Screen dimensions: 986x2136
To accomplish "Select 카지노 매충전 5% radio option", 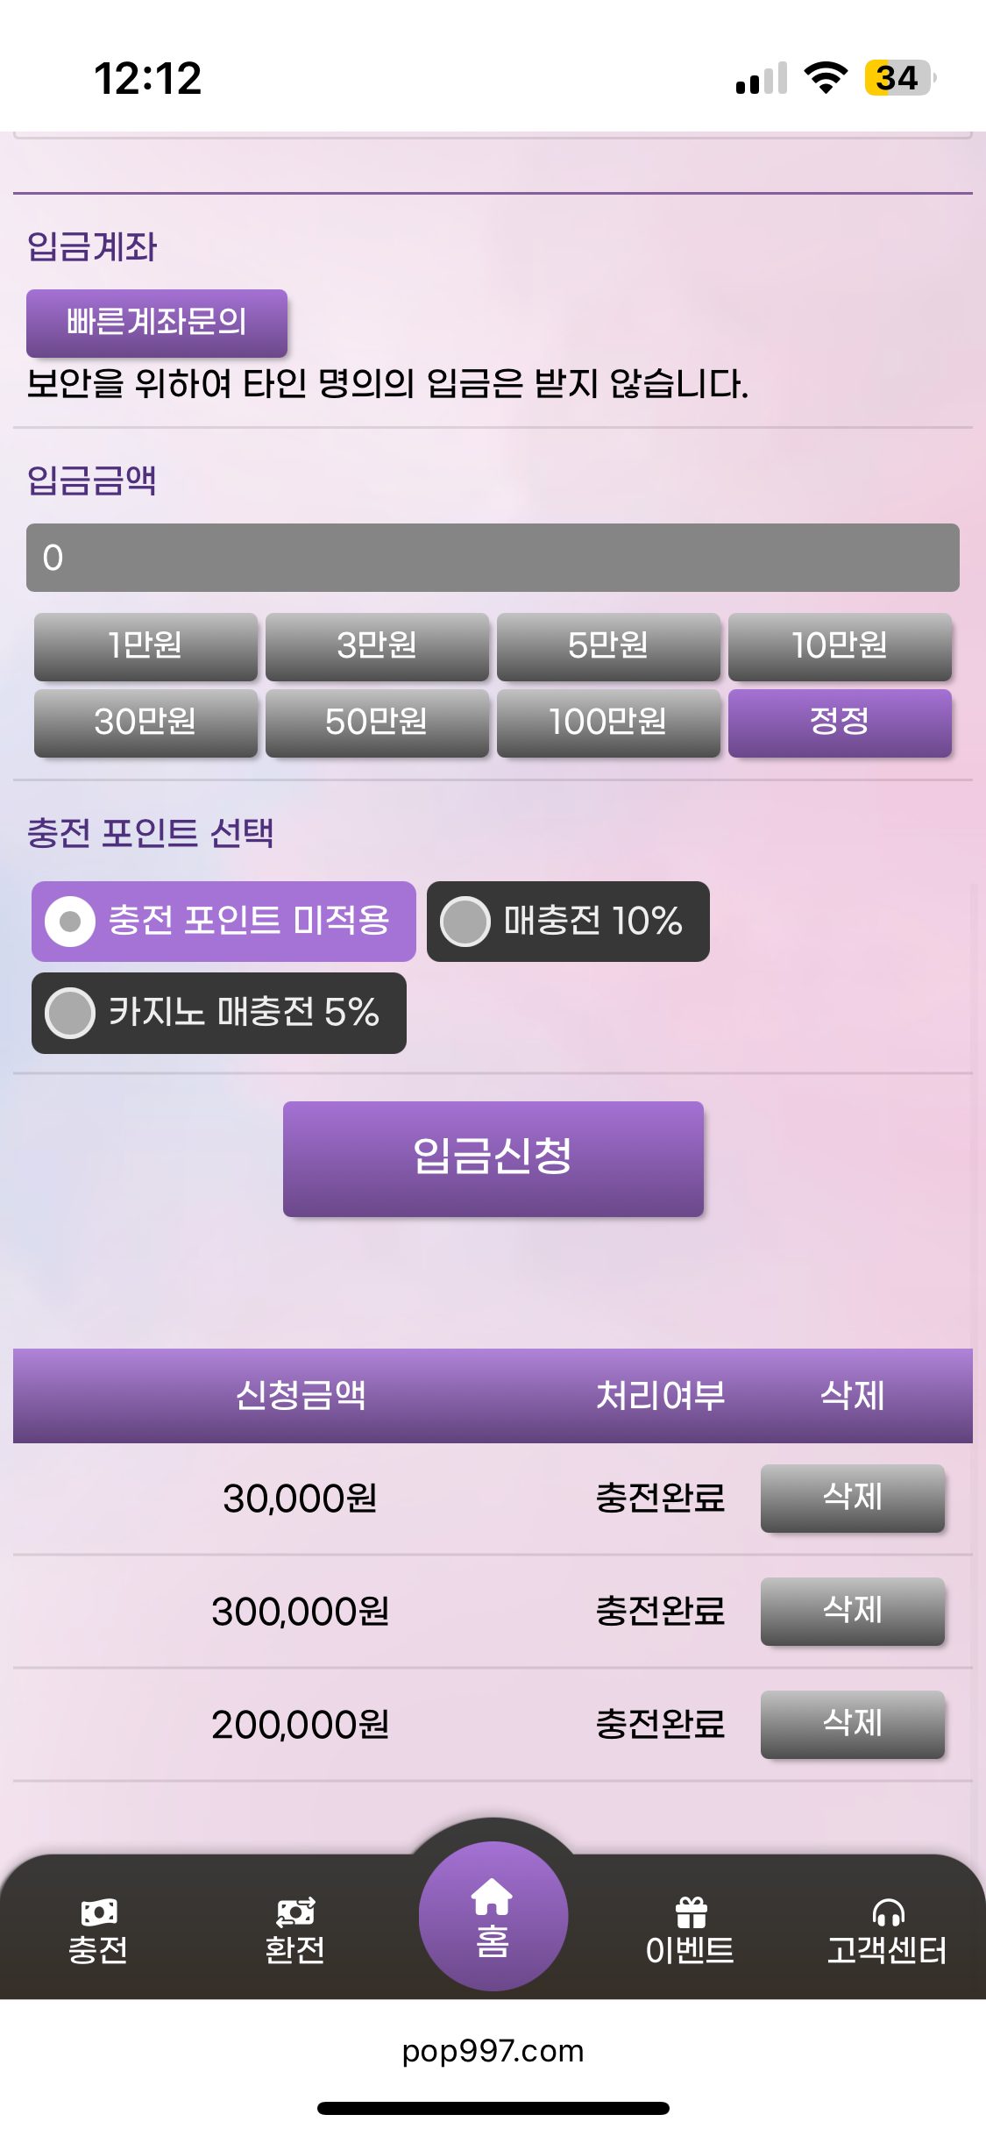I will [70, 1013].
